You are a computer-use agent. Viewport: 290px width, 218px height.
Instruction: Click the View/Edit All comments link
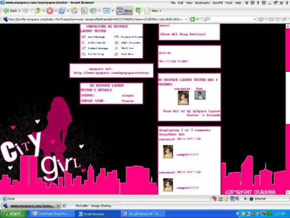coord(171,134)
